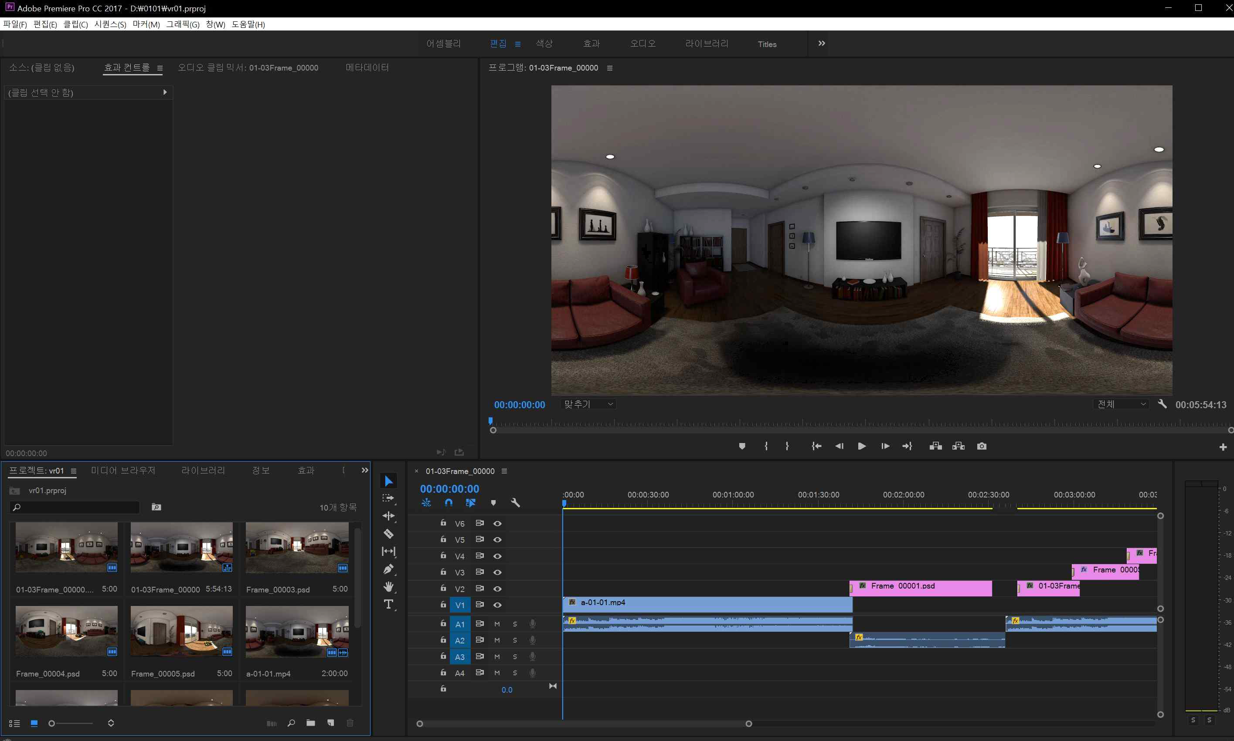
Task: Click the Find icon in project panel
Action: (291, 723)
